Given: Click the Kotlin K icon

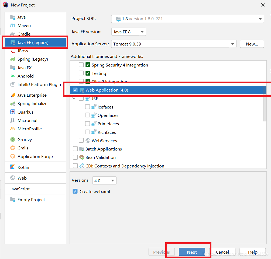Looking at the screenshot, I should tap(13, 167).
